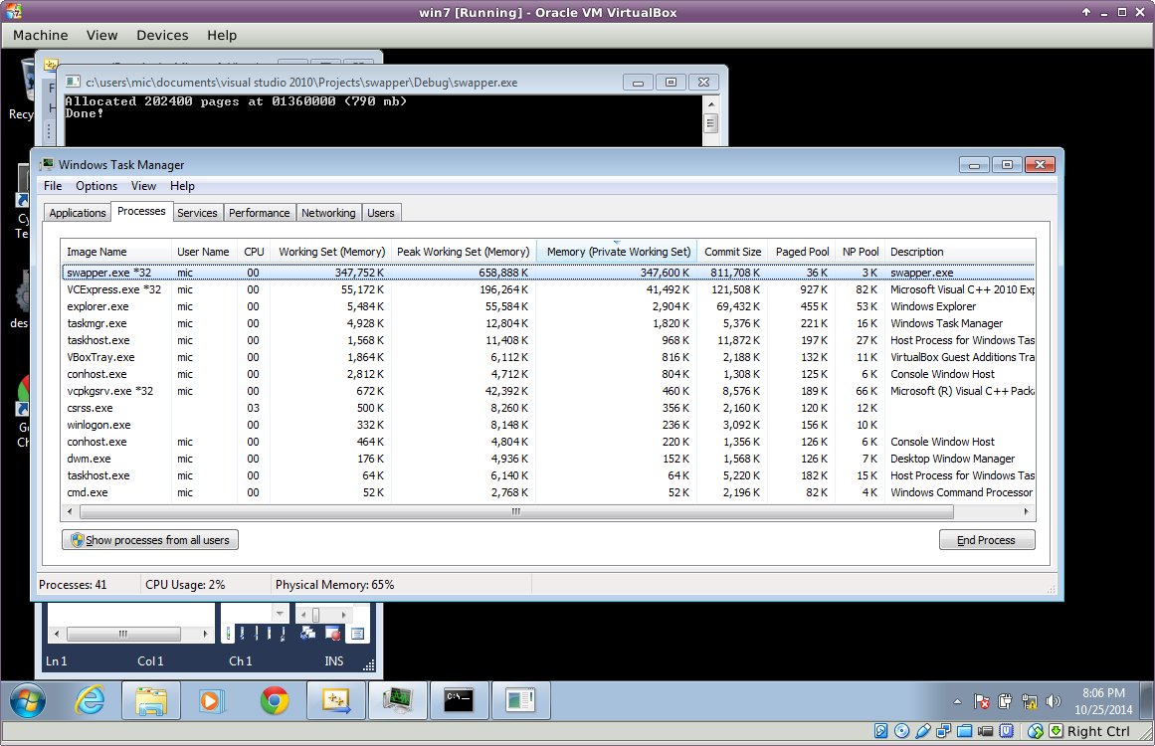1155x746 pixels.
Task: Open VirtualBox Machine menu
Action: click(x=40, y=36)
